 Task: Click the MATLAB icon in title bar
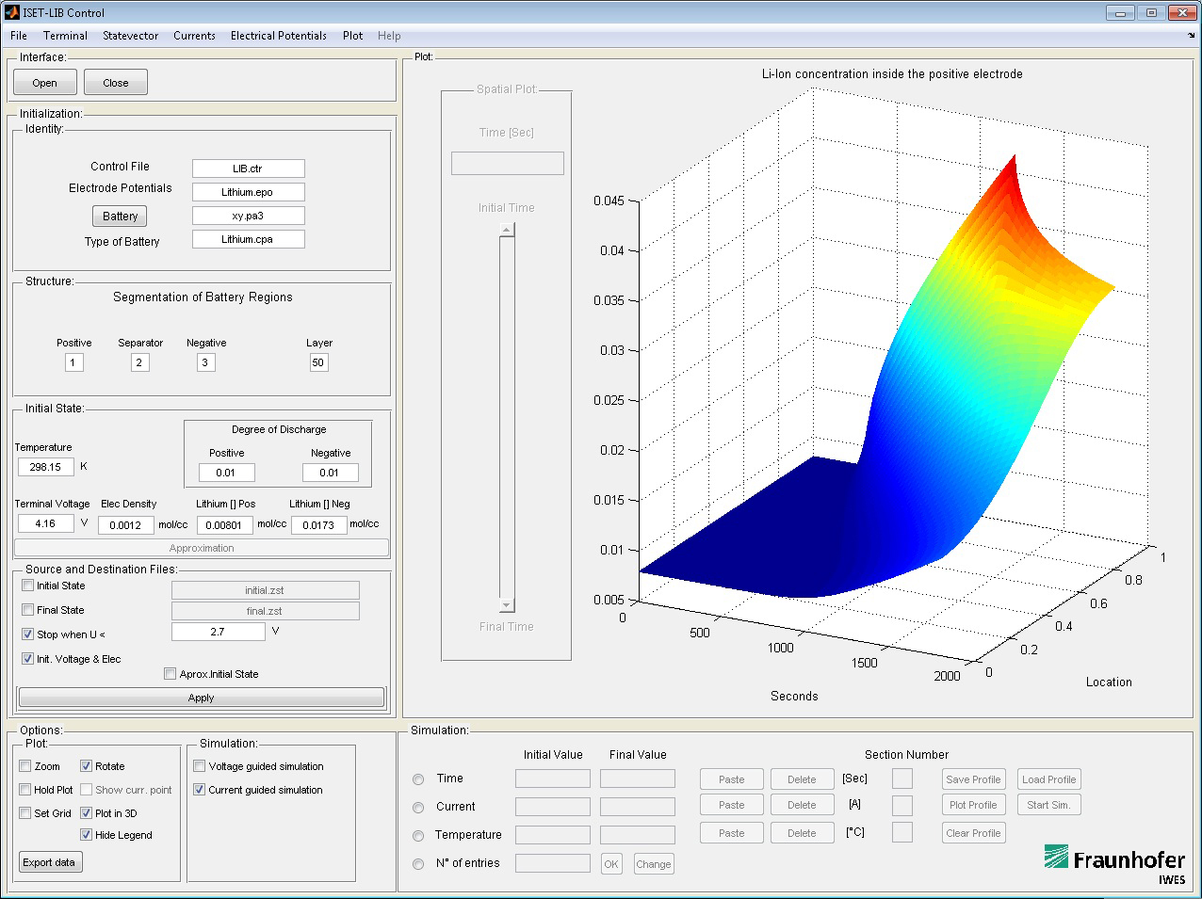tap(12, 12)
